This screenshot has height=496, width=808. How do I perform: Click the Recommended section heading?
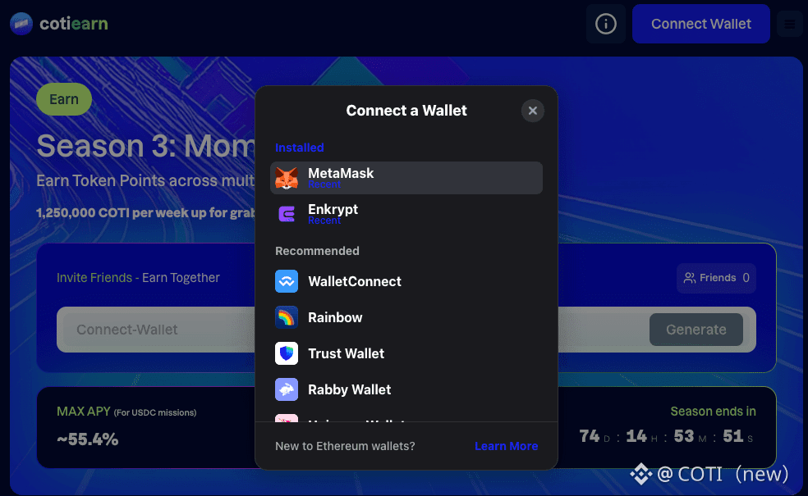coord(317,251)
